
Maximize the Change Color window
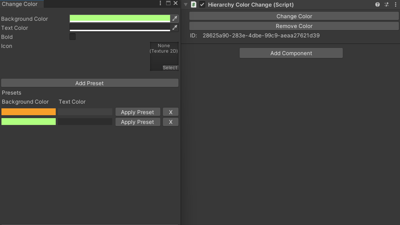point(168,3)
